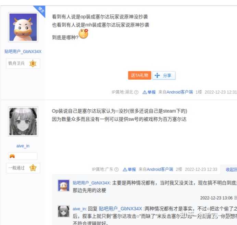Click the help icon beside IP属地:湖北
The width and height of the screenshot is (237, 225).
coord(136,92)
